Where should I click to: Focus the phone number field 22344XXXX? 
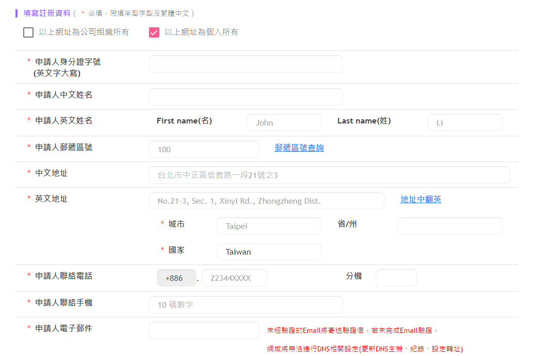click(235, 278)
